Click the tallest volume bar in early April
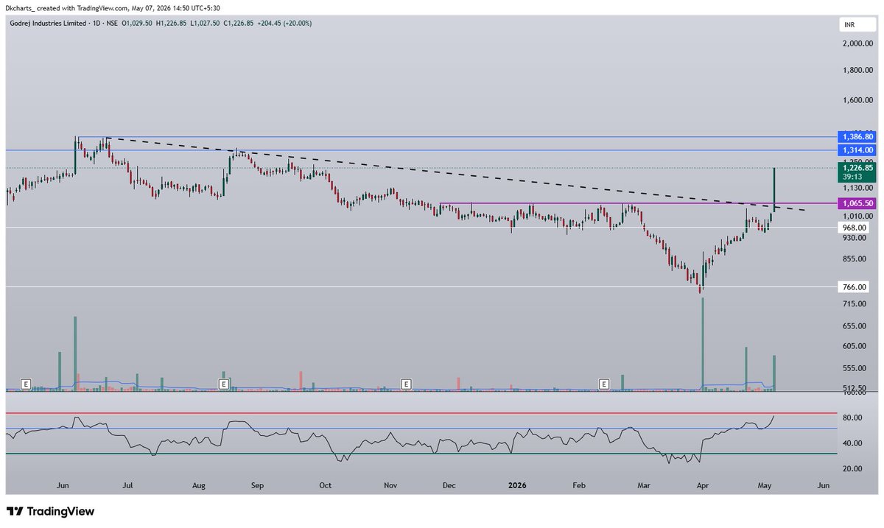884x528 pixels. click(703, 344)
